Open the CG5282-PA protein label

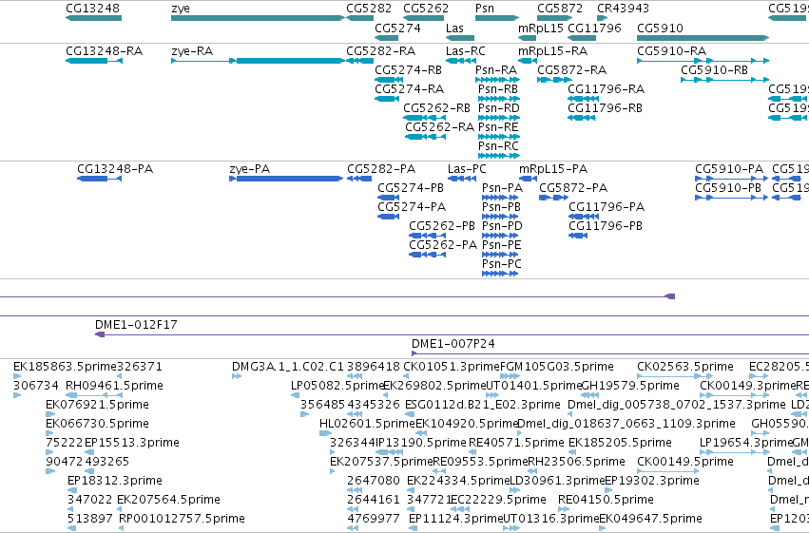click(381, 169)
